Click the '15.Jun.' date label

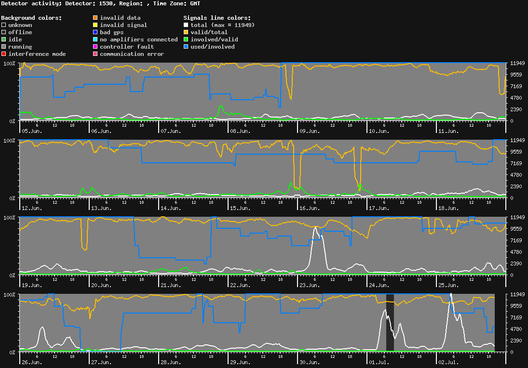pyautogui.click(x=241, y=208)
